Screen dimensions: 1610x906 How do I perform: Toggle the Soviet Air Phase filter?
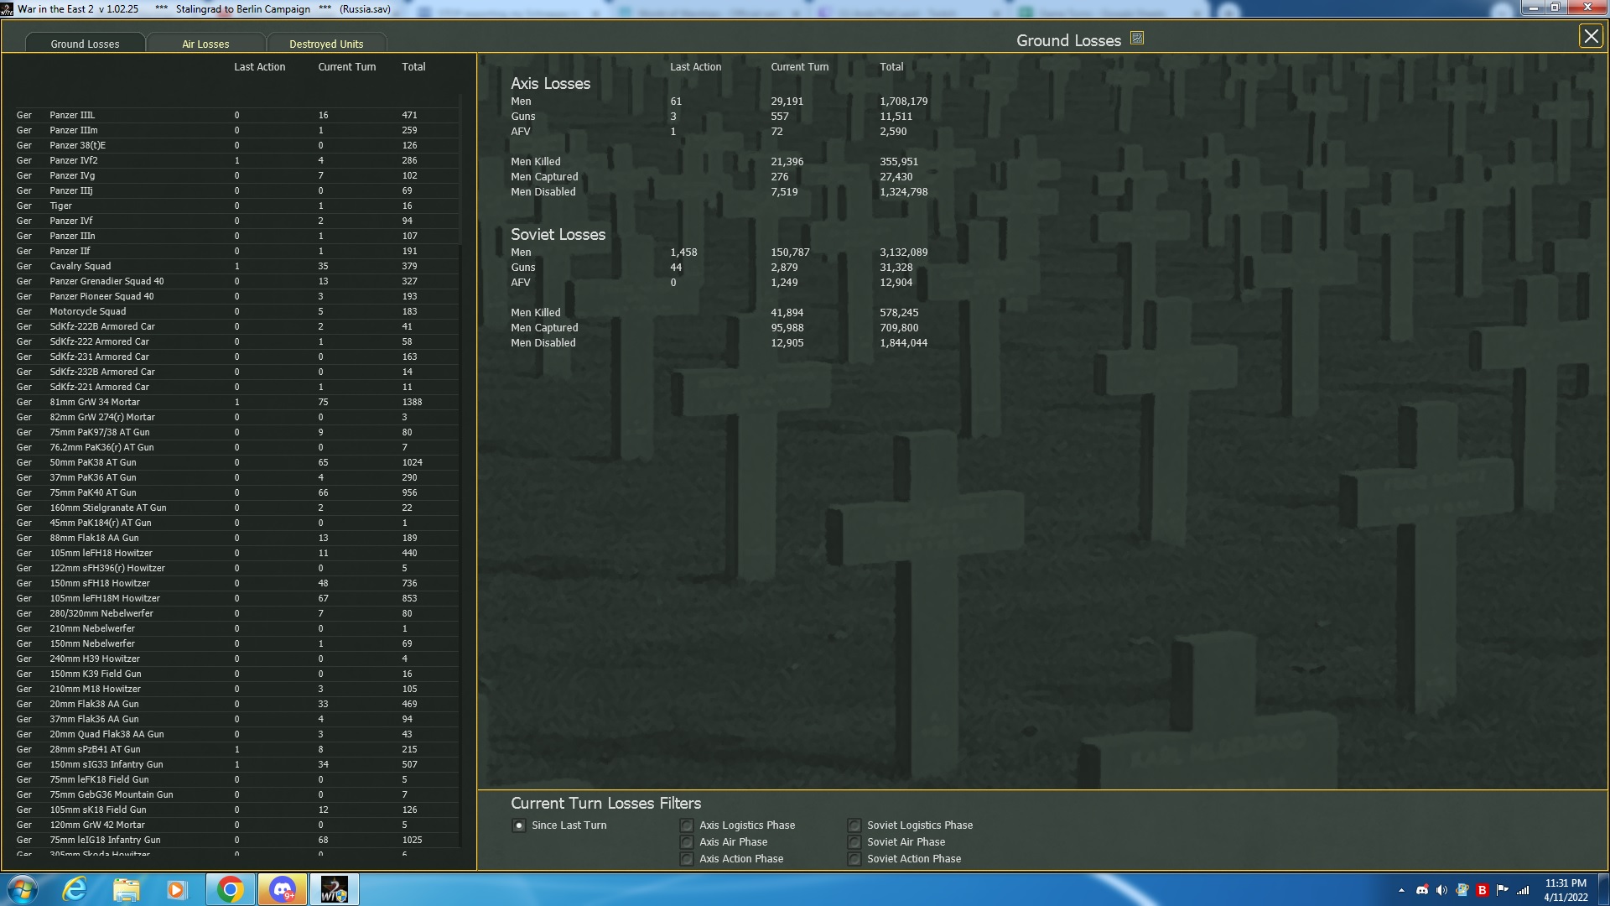(854, 842)
